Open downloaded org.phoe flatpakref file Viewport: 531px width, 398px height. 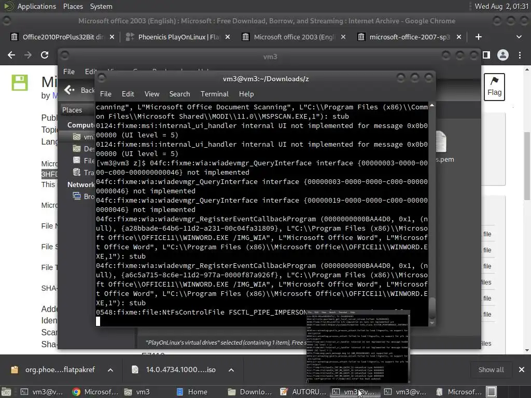(x=53, y=369)
